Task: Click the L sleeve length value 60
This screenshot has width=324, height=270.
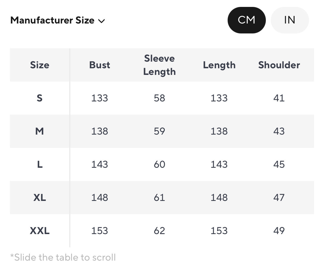Action: click(160, 164)
